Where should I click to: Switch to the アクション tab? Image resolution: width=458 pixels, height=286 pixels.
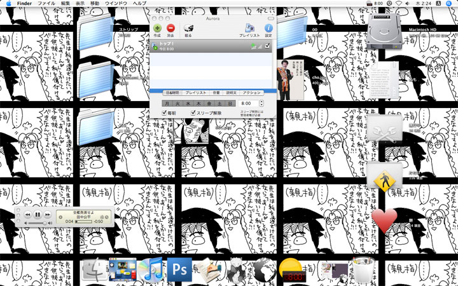pyautogui.click(x=252, y=93)
